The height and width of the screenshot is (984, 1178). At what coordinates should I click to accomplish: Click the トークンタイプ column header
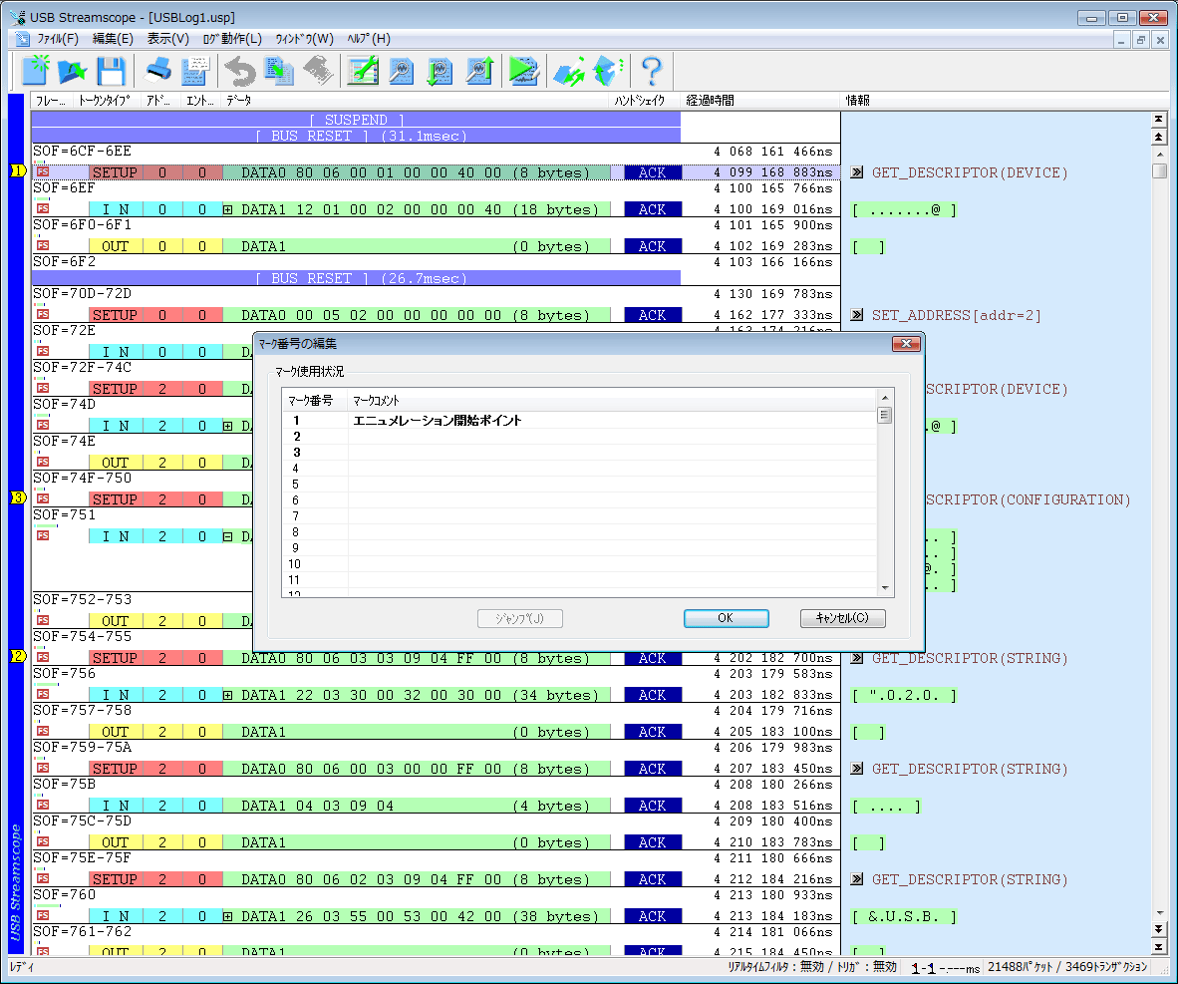pyautogui.click(x=105, y=100)
